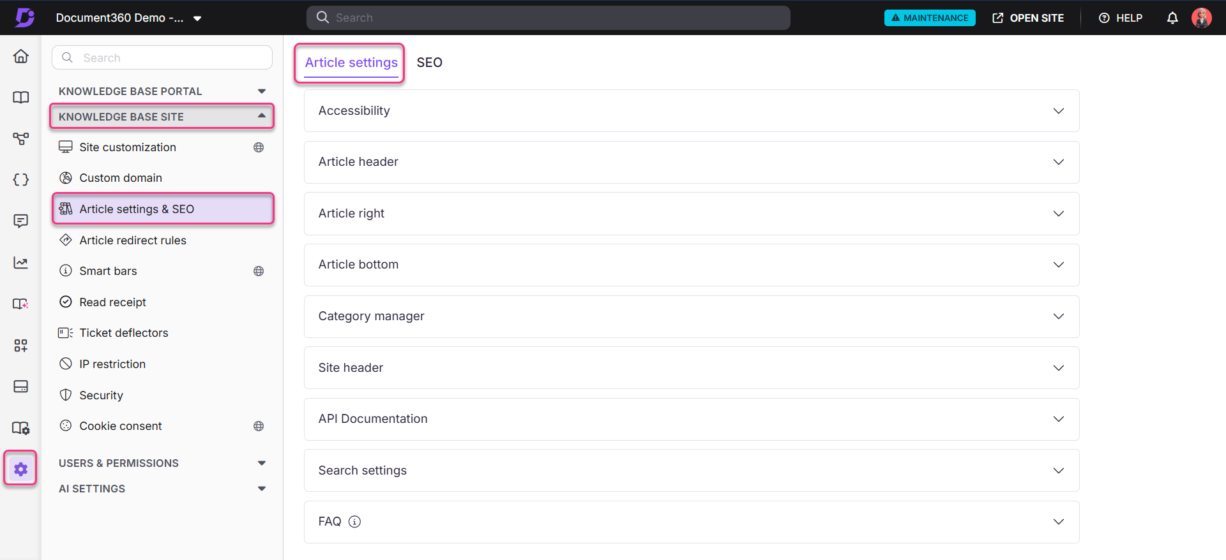Focus the top global Search field
The height and width of the screenshot is (560, 1226).
click(x=549, y=18)
